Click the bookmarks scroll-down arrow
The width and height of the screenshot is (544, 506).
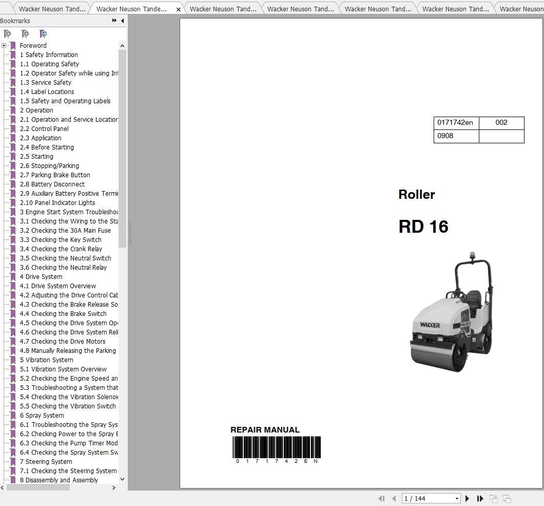(122, 479)
